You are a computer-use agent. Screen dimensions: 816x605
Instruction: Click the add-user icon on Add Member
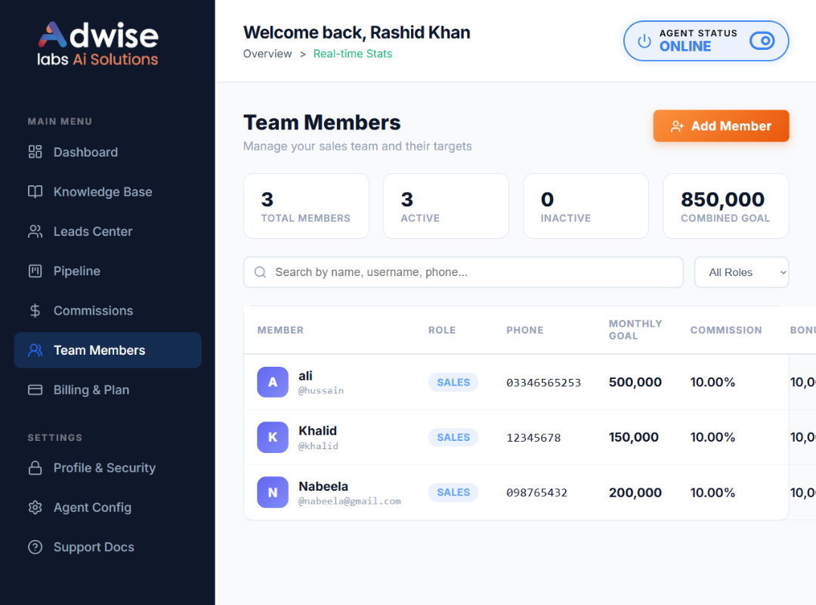pyautogui.click(x=676, y=126)
